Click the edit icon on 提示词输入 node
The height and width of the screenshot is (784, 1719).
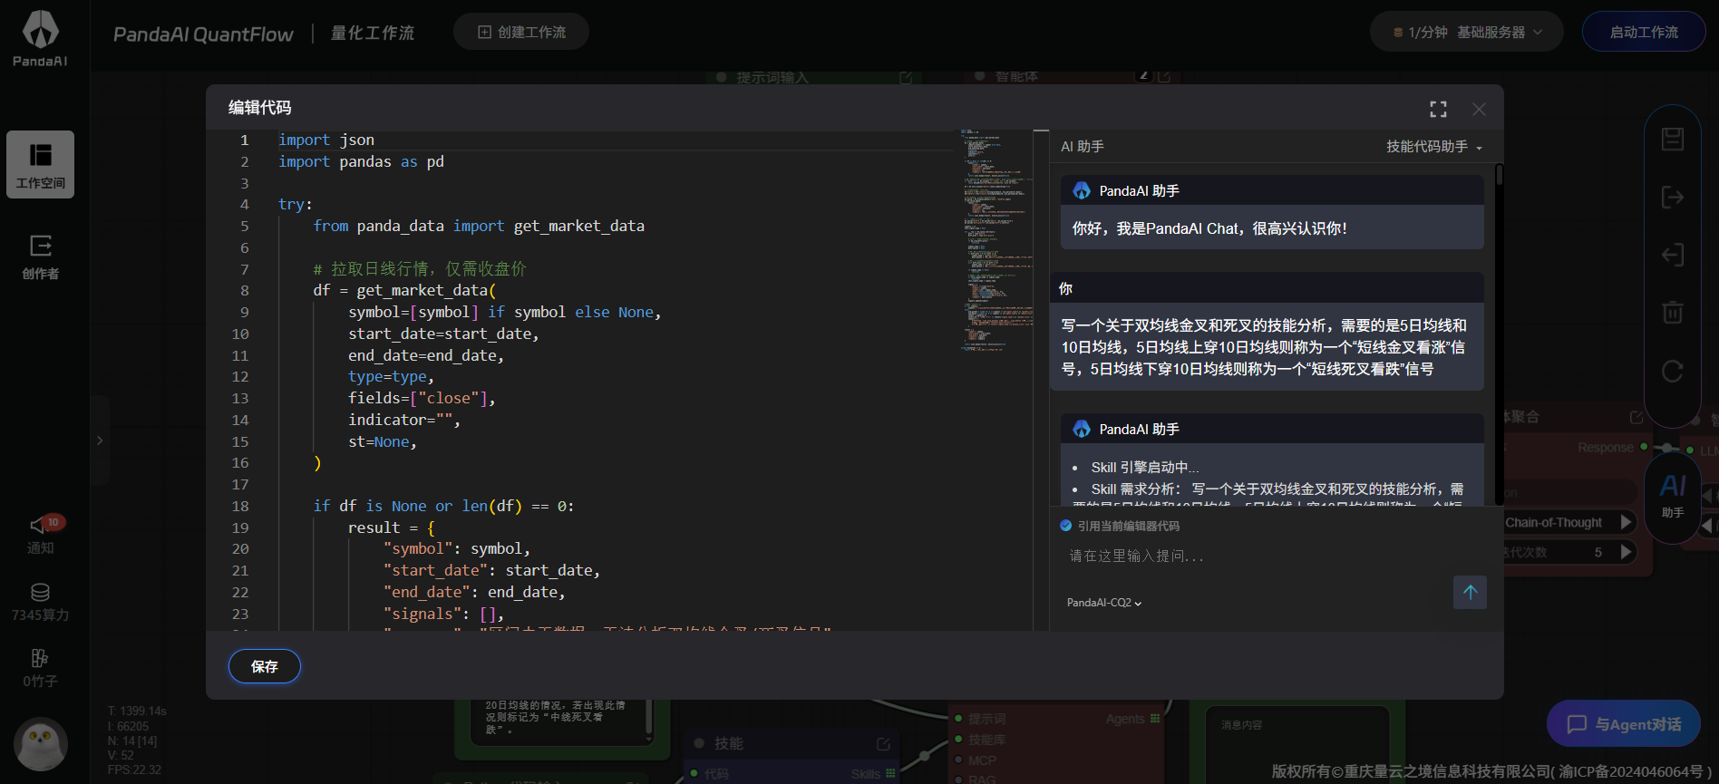click(x=906, y=78)
